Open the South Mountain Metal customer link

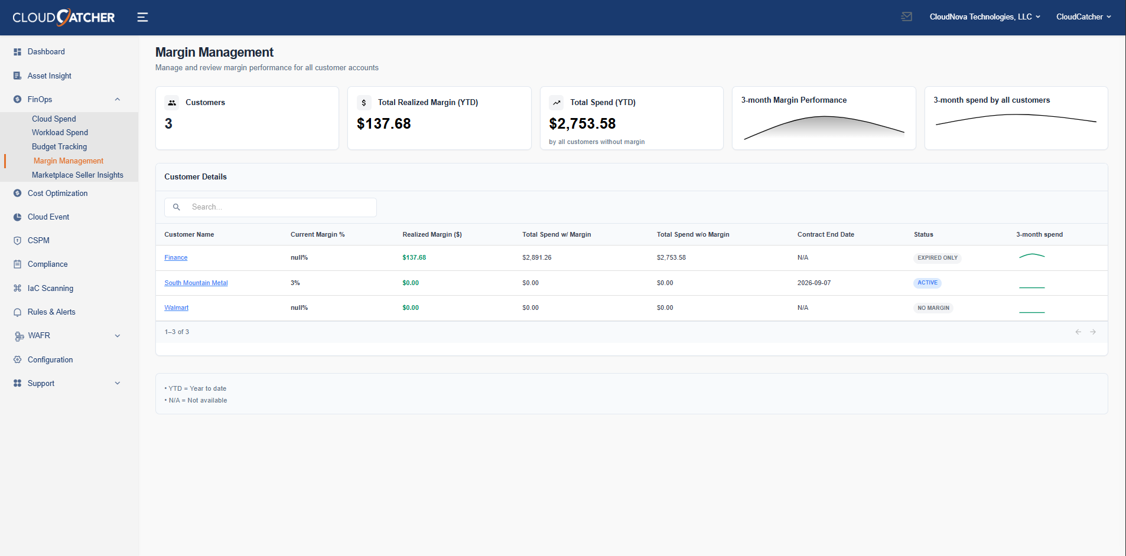click(x=196, y=283)
